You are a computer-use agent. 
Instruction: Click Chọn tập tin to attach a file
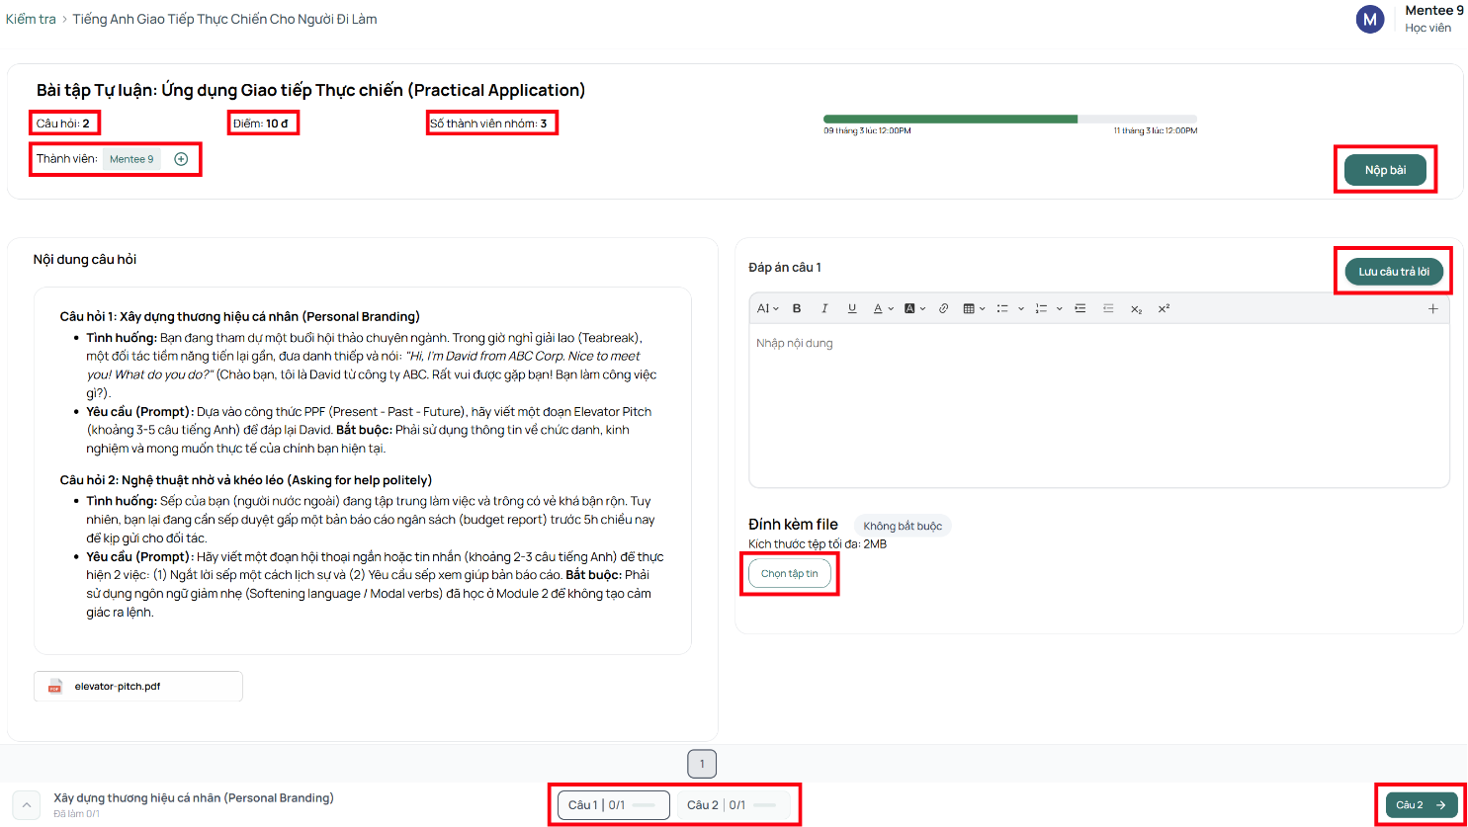790,573
